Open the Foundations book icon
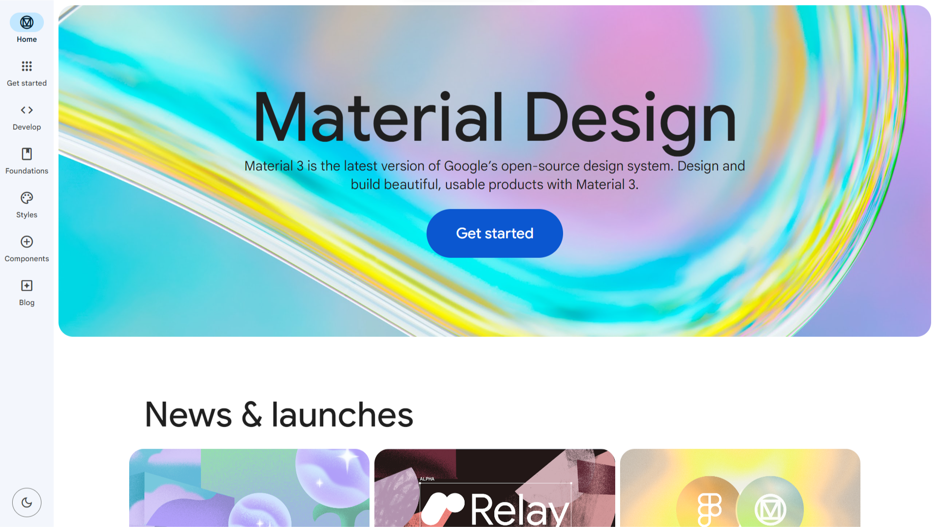936x527 pixels. click(x=27, y=154)
